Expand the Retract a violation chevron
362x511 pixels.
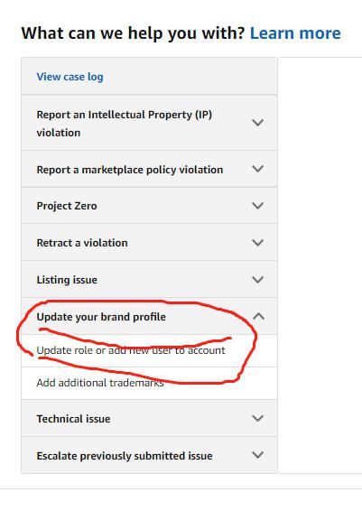pos(258,243)
